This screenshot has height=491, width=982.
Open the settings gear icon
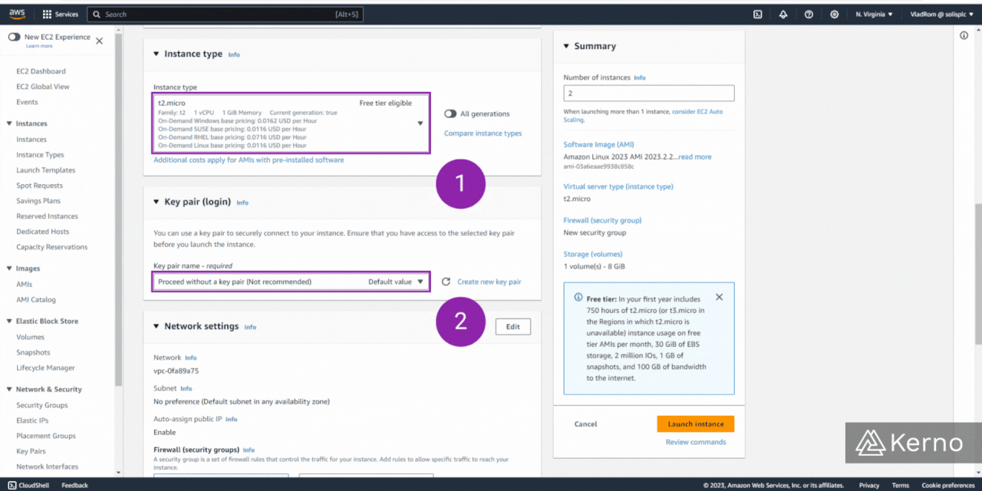834,14
